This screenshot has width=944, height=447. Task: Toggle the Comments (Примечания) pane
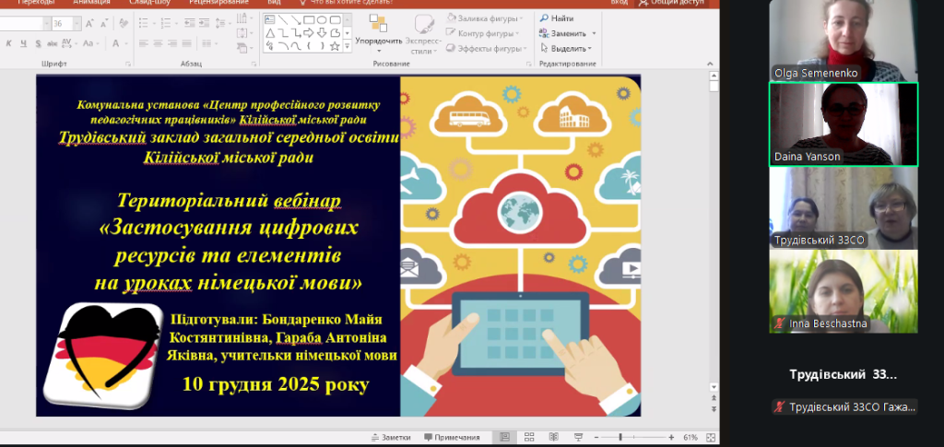tap(452, 437)
